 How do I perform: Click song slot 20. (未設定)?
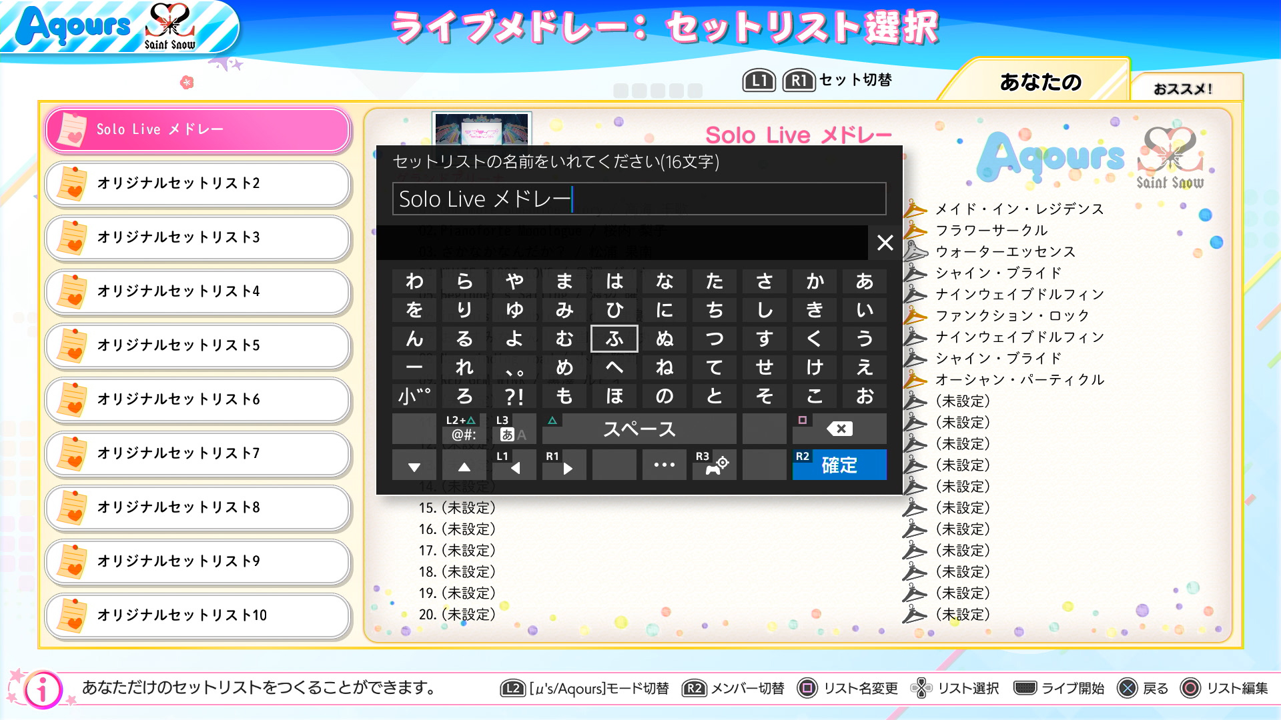(457, 614)
